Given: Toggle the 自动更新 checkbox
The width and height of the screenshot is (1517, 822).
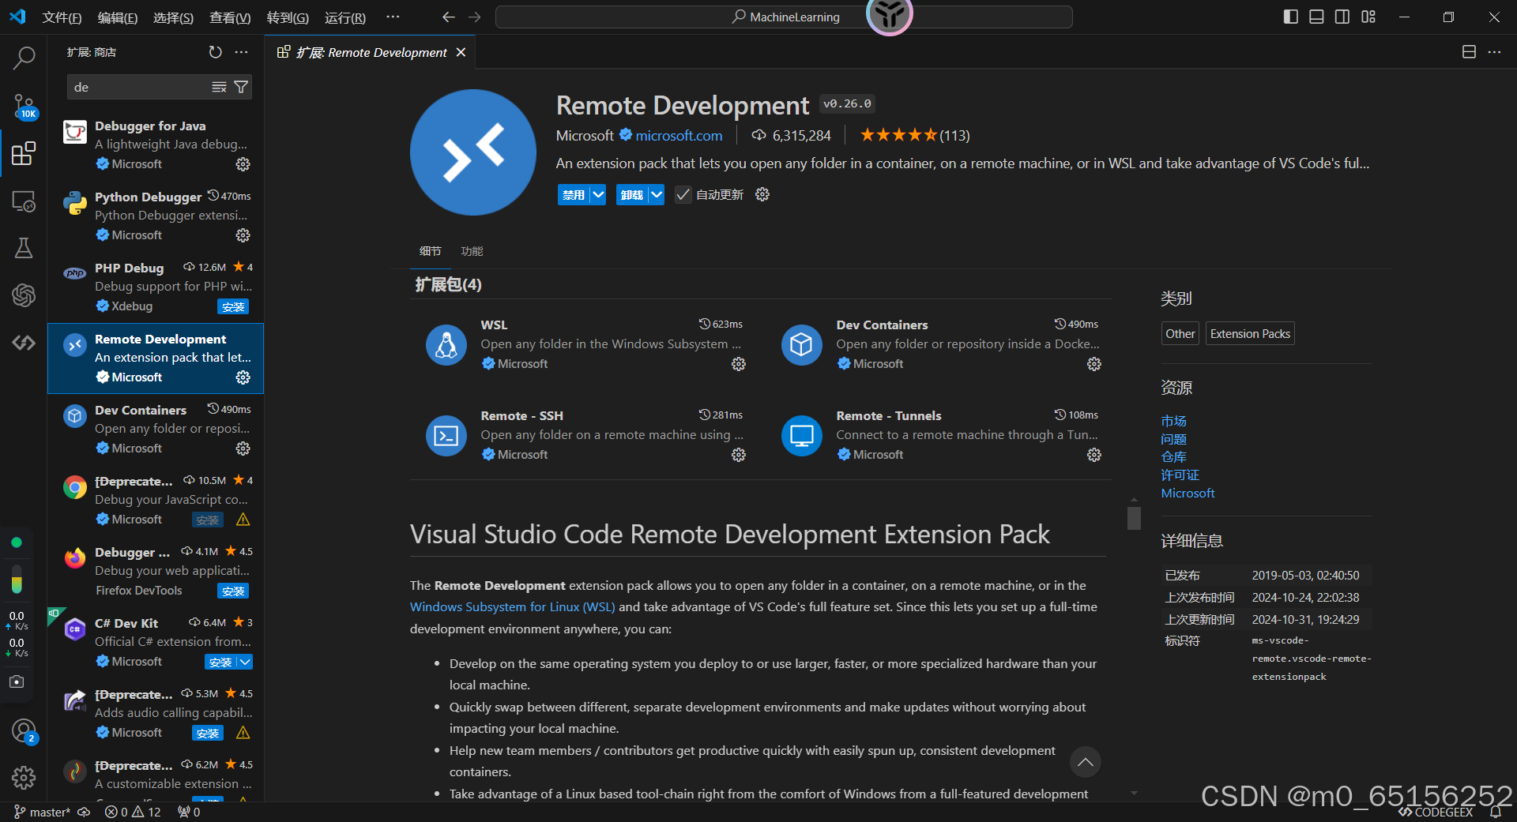Looking at the screenshot, I should pyautogui.click(x=683, y=194).
